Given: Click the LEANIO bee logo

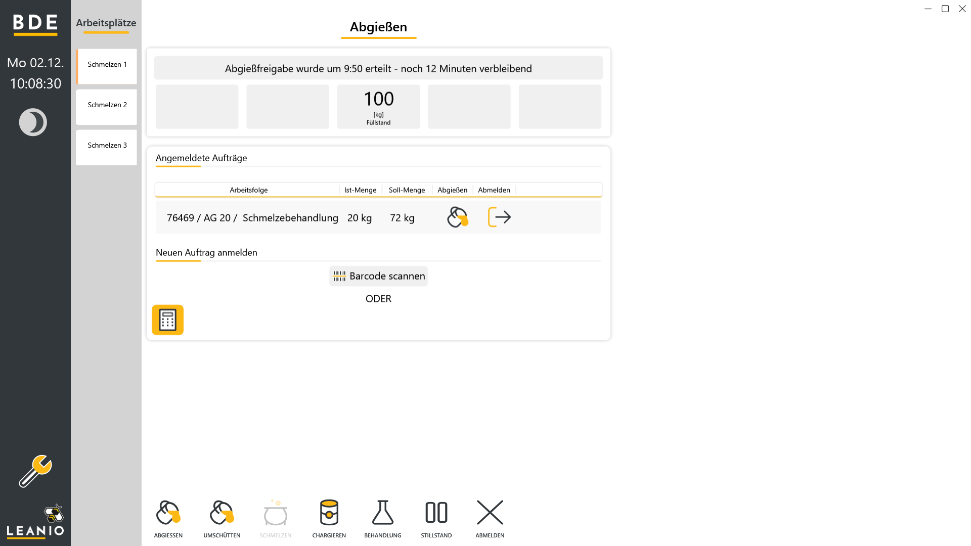Looking at the screenshot, I should (35, 521).
